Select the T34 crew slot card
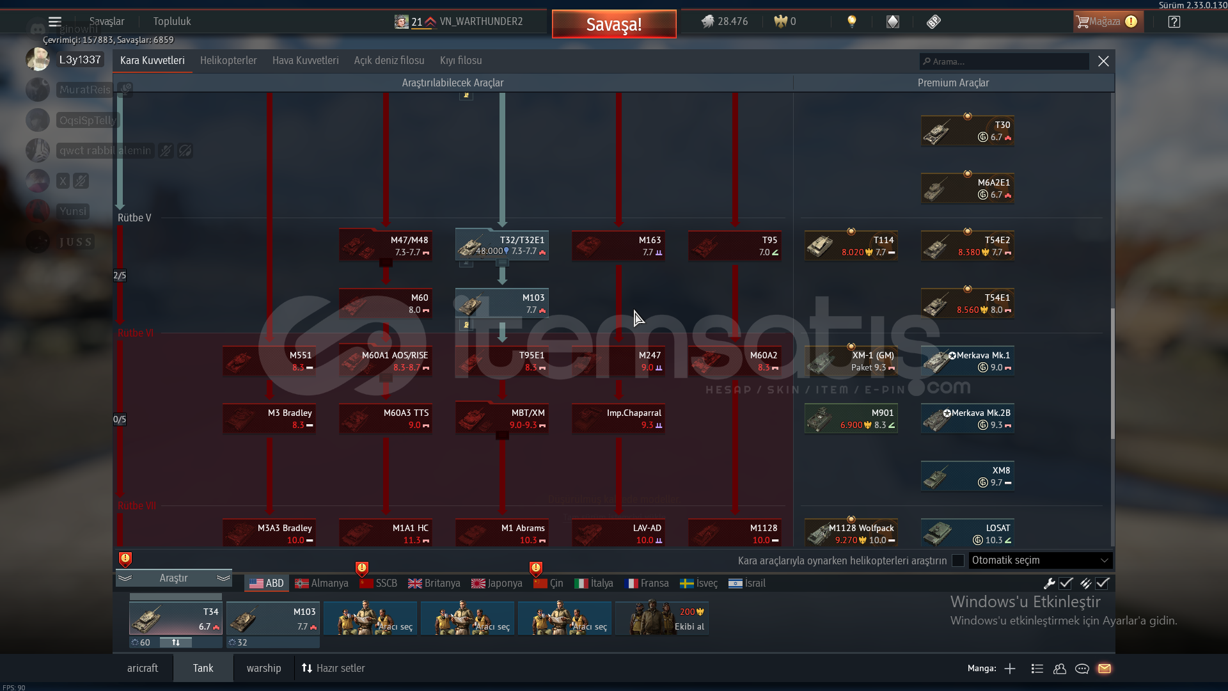 pyautogui.click(x=176, y=618)
